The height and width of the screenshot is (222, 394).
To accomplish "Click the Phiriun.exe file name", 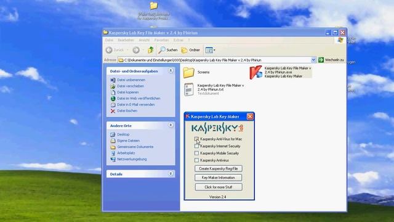I will pyautogui.click(x=287, y=70).
